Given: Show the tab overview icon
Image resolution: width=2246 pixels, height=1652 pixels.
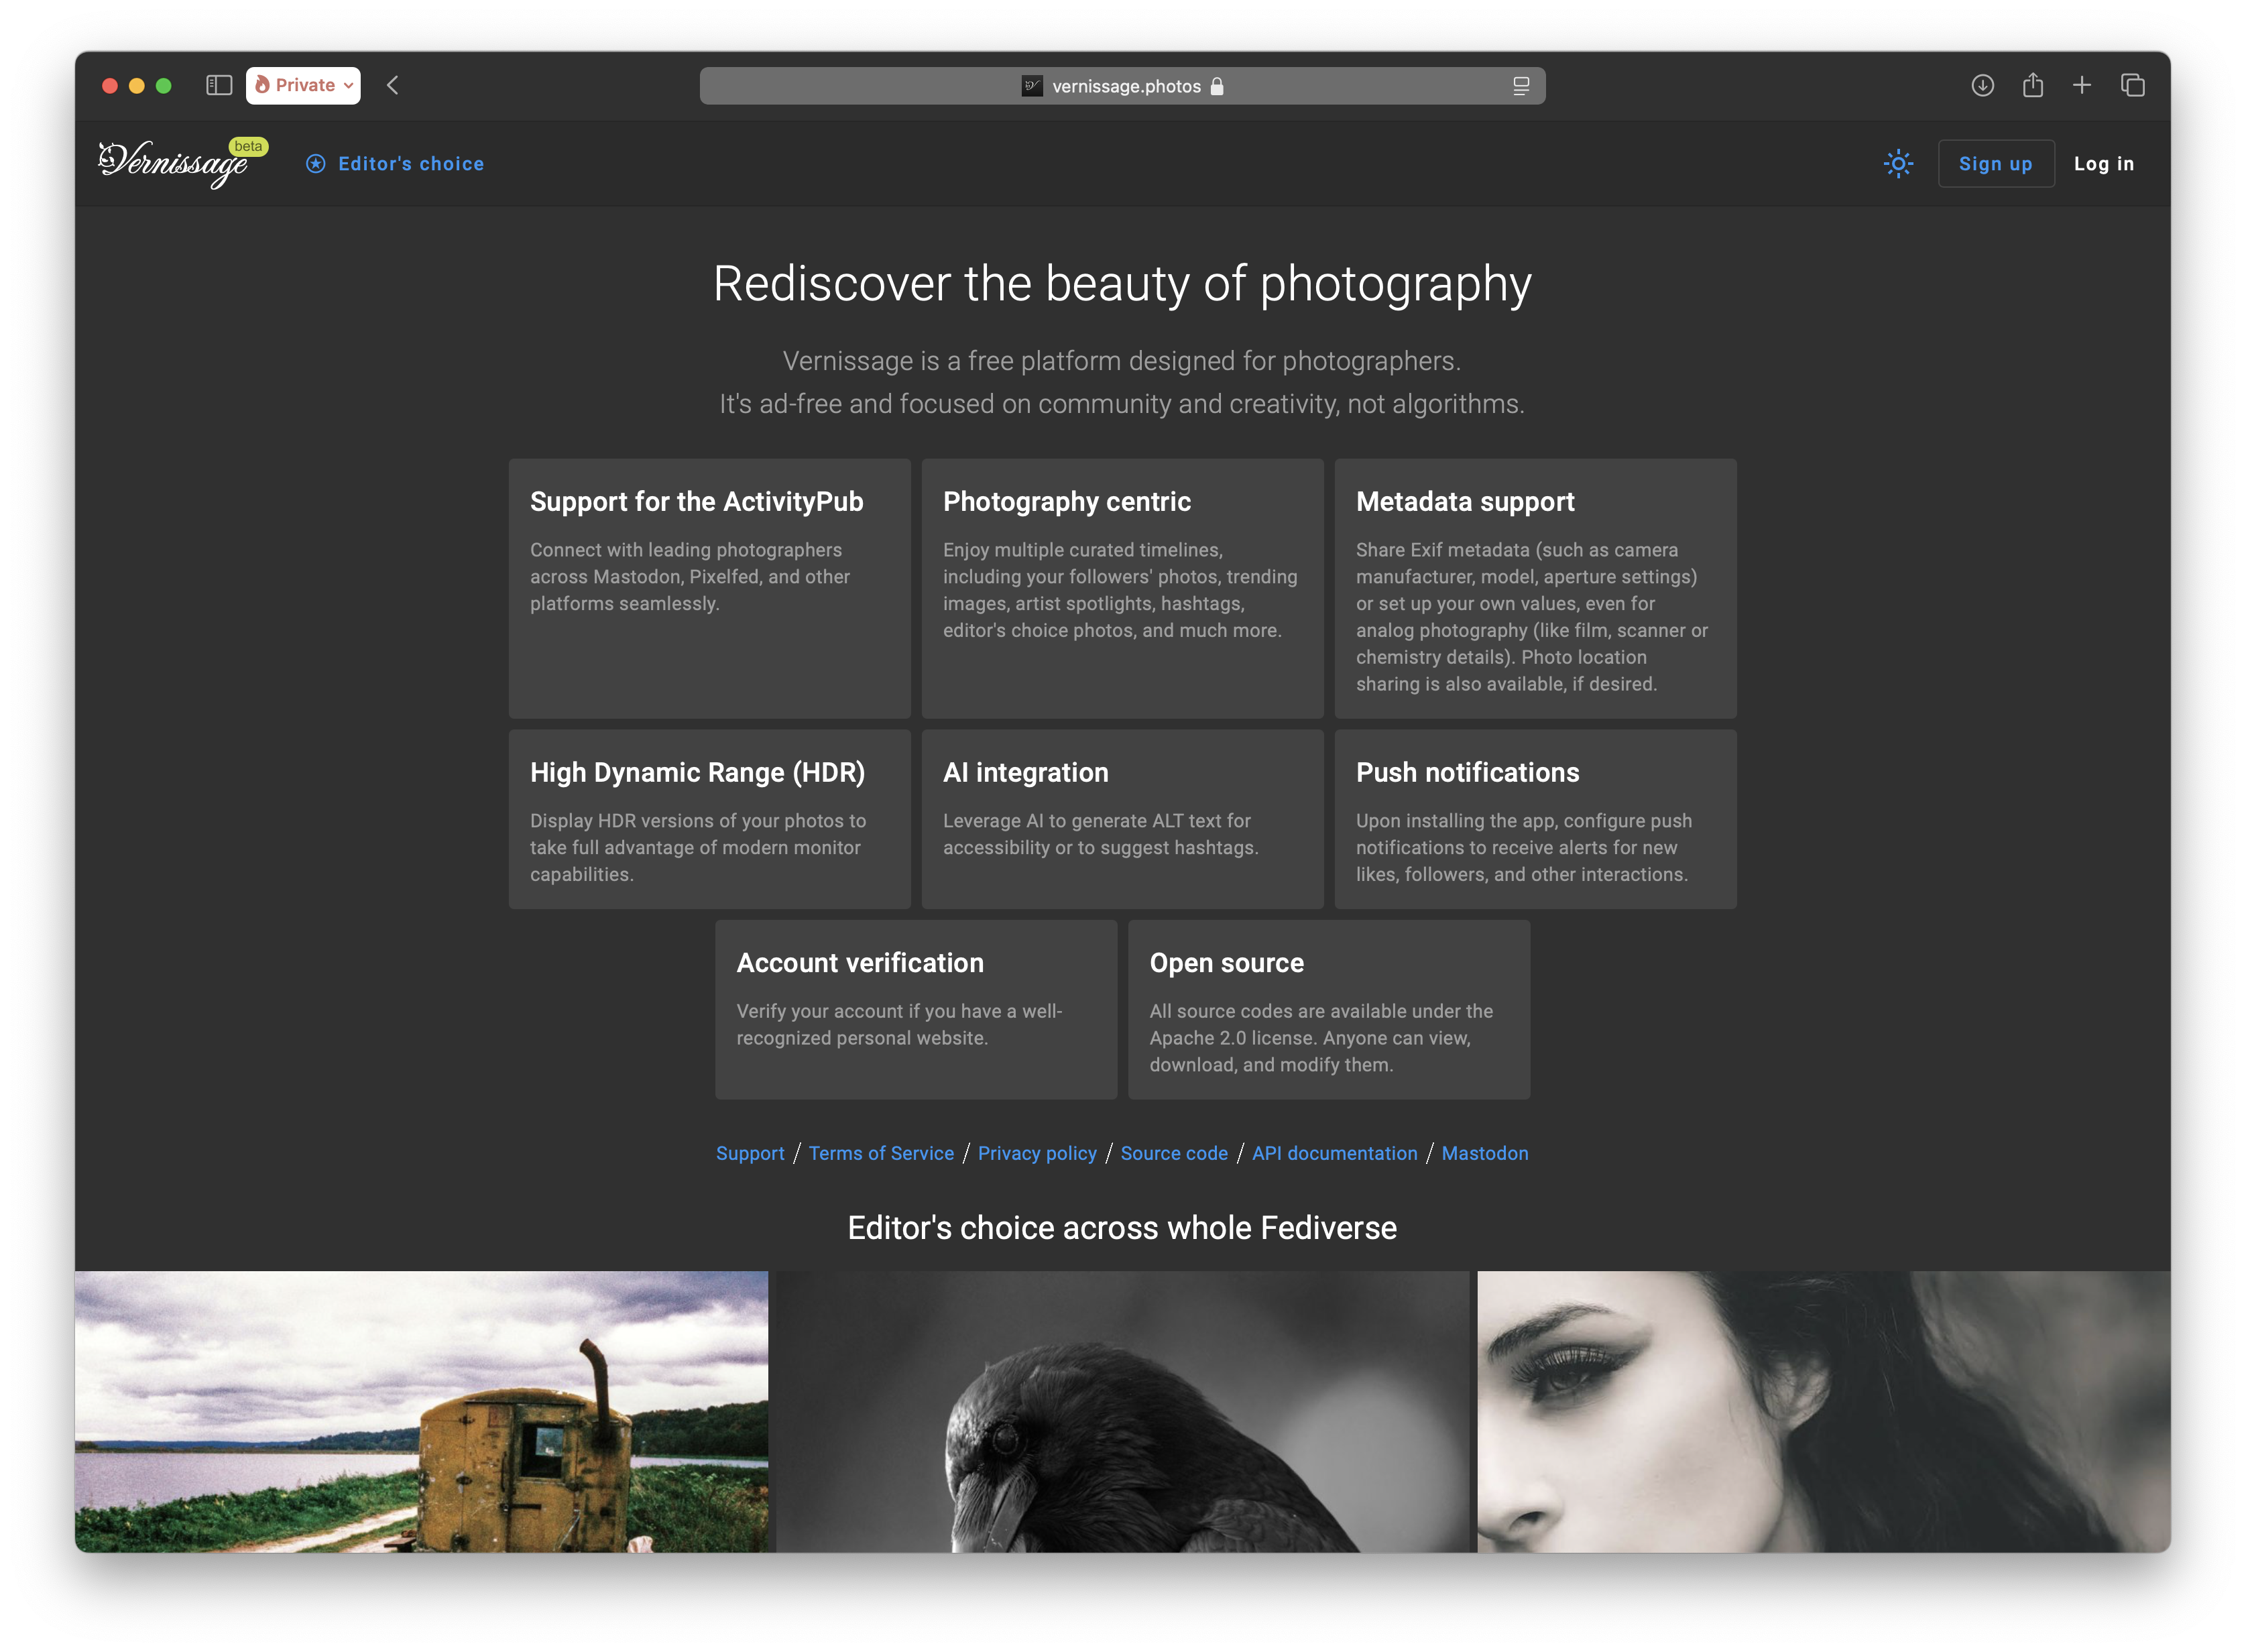Looking at the screenshot, I should pyautogui.click(x=2133, y=85).
